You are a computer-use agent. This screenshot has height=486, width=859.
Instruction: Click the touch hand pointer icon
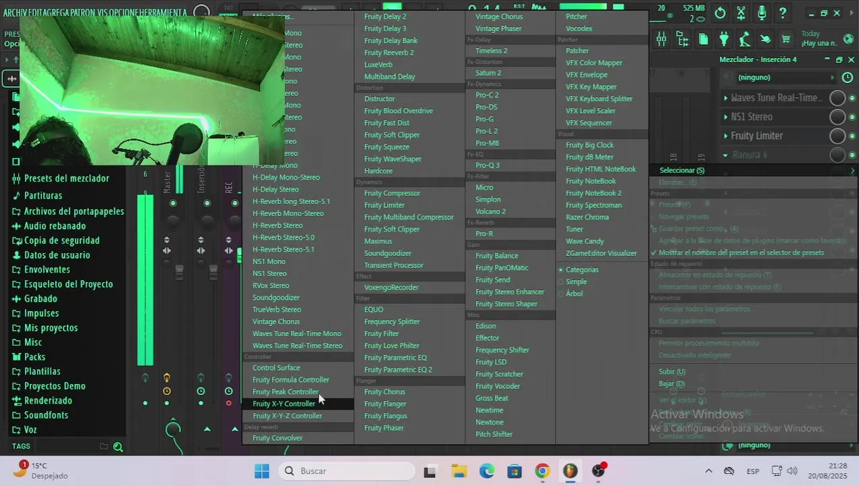[765, 39]
